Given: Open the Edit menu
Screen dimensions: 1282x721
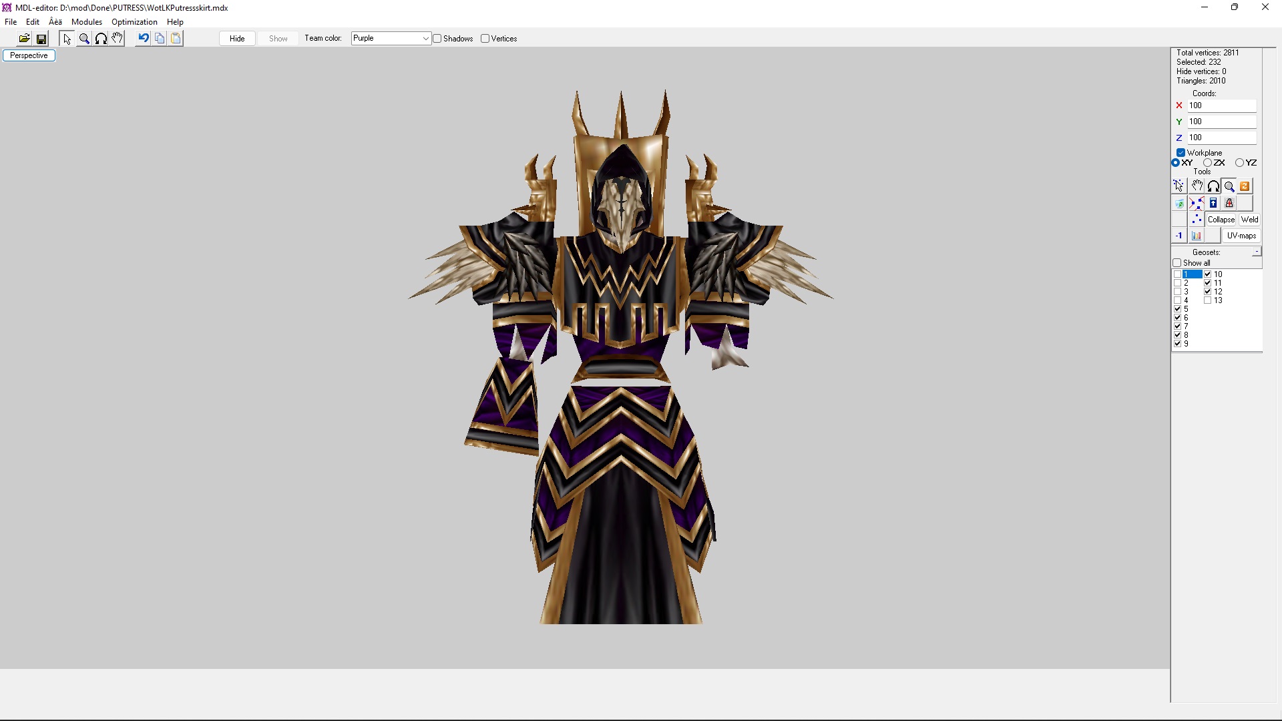Looking at the screenshot, I should tap(33, 22).
